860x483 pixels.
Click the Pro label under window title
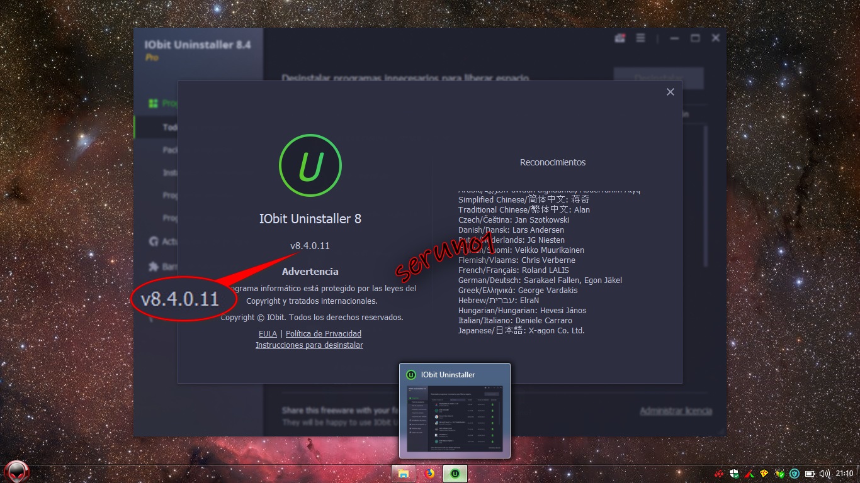pos(152,57)
